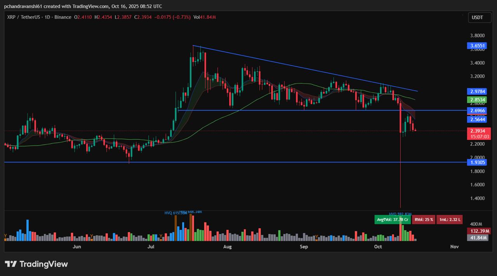Click the red 2.3934 current price label
This screenshot has height=276, width=497.
pos(480,131)
